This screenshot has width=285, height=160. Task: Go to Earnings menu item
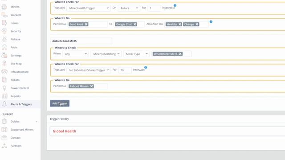click(16, 56)
